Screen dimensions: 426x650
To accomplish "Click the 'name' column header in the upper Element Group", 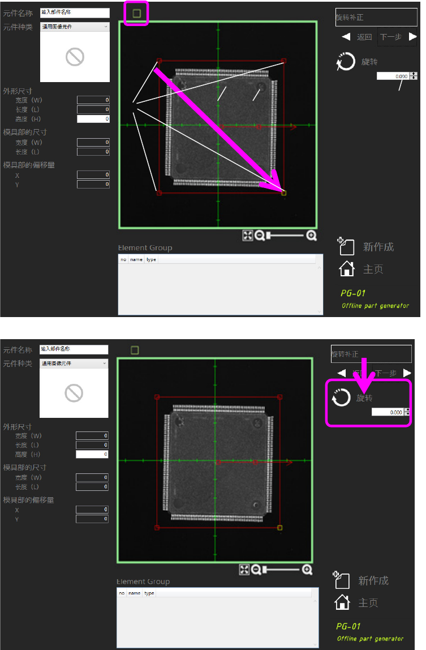I will 136,259.
